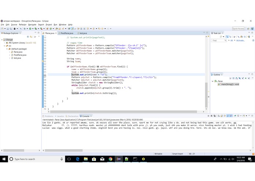
Task: Click the Edge browser taskbar icon
Action: point(77,159)
